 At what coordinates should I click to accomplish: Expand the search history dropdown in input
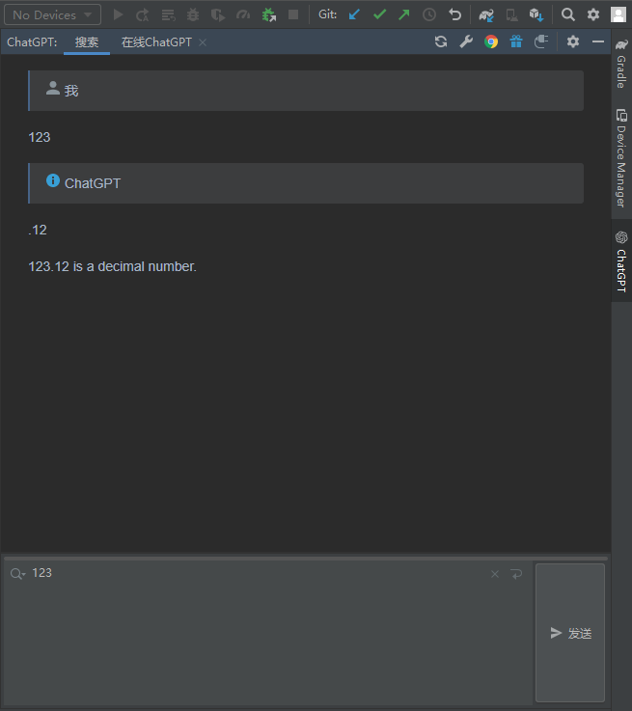pos(17,574)
